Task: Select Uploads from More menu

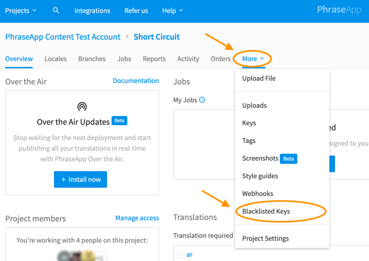Action: (282, 105)
